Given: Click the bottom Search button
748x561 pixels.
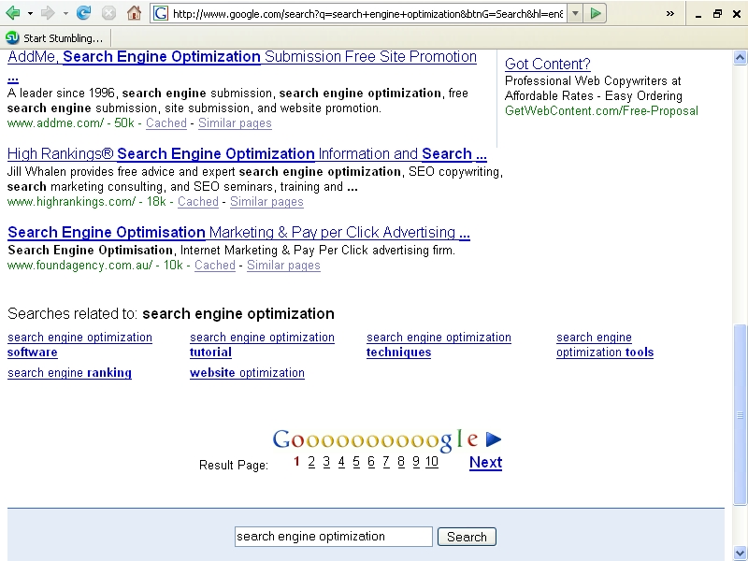Looking at the screenshot, I should pyautogui.click(x=467, y=537).
